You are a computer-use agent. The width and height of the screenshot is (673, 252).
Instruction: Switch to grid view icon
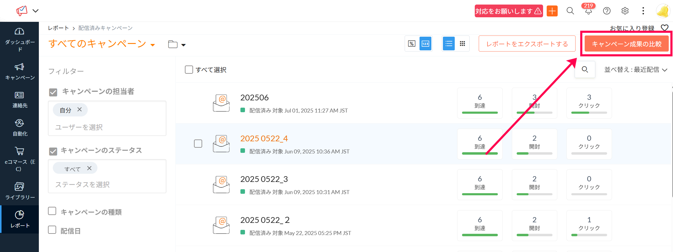click(462, 44)
